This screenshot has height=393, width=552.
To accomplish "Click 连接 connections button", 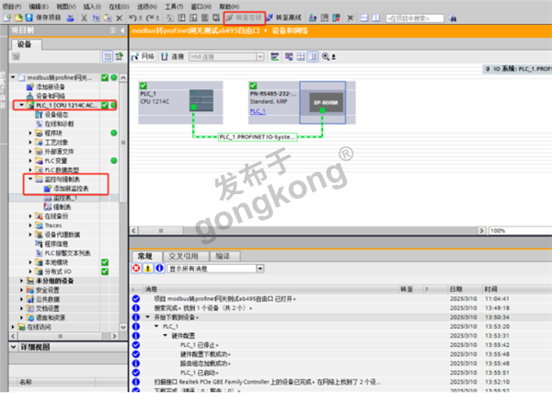I will [173, 57].
